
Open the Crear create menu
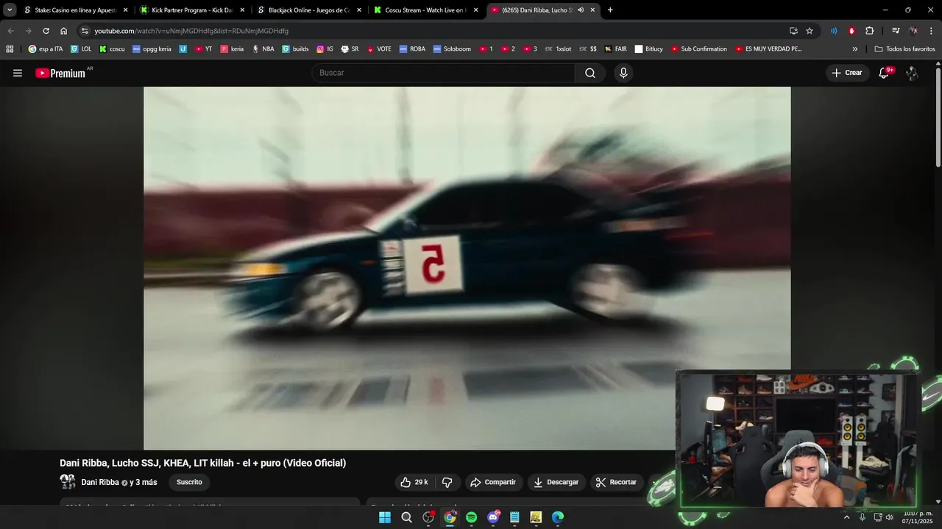click(846, 73)
